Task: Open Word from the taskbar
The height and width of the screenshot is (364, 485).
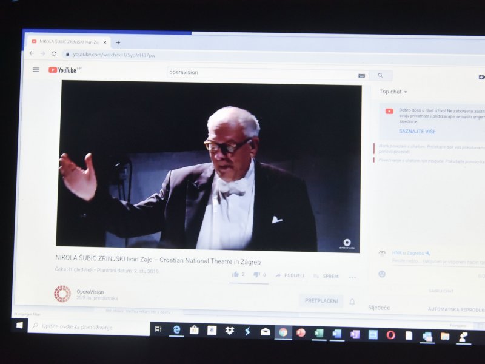Action: click(x=336, y=334)
